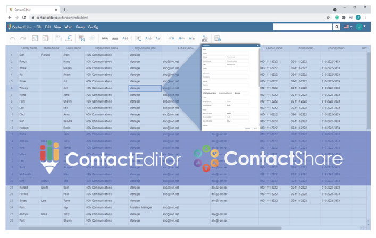Apply Aaa capitalize conversion
This screenshot has height=238, width=376.
tap(125, 38)
